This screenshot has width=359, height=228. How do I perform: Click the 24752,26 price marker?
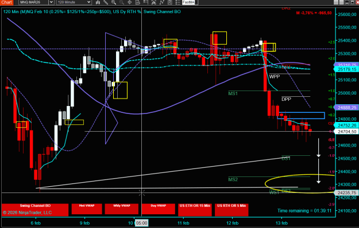tap(346, 125)
